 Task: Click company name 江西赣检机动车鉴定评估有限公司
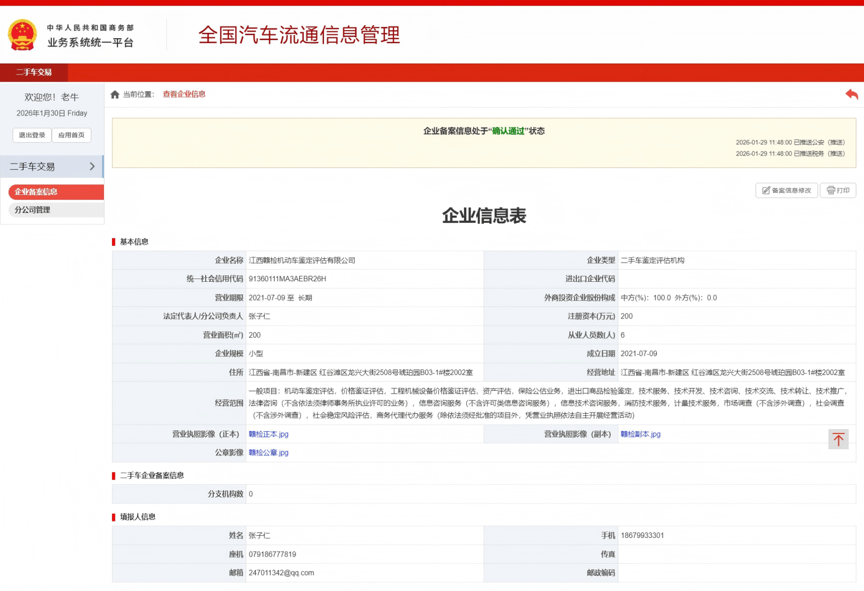302,260
